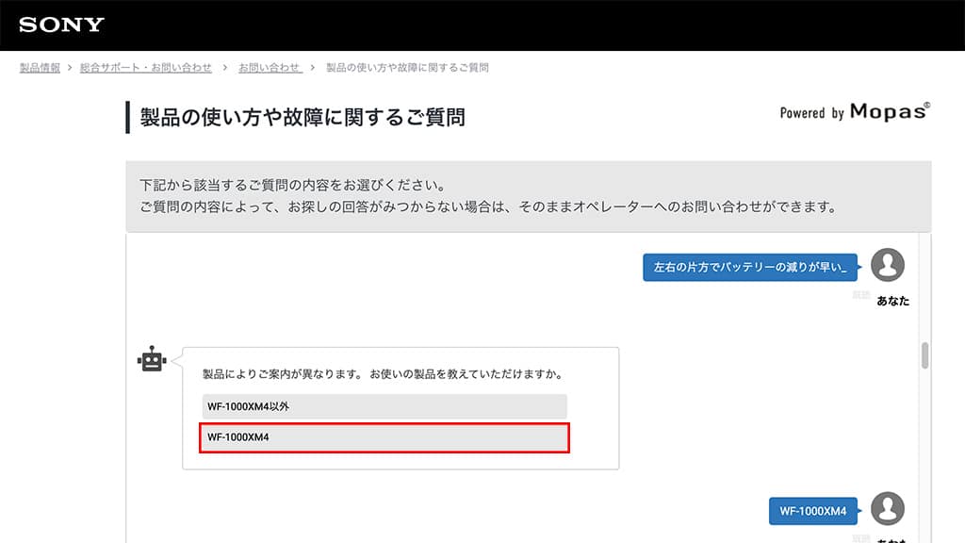Click the 下記から該当するご質問 instruction text

[x=293, y=185]
